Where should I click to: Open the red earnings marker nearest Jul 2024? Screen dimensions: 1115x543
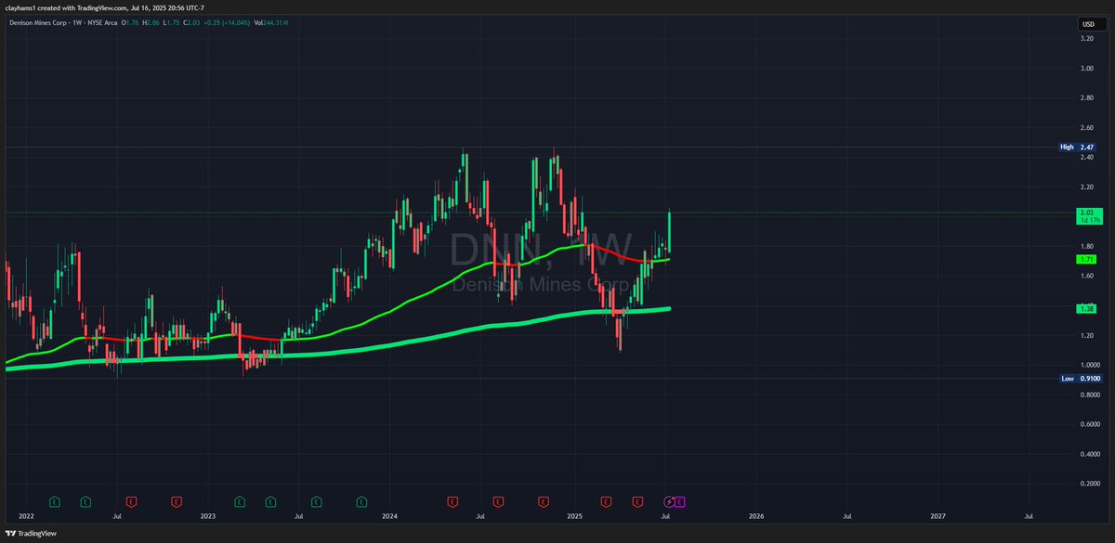coord(497,502)
